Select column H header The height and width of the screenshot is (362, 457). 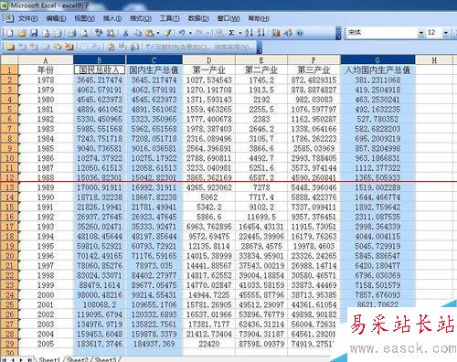point(434,59)
